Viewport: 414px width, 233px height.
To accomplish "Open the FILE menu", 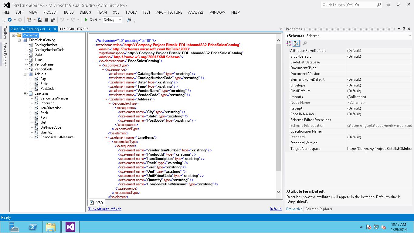I will [7, 12].
